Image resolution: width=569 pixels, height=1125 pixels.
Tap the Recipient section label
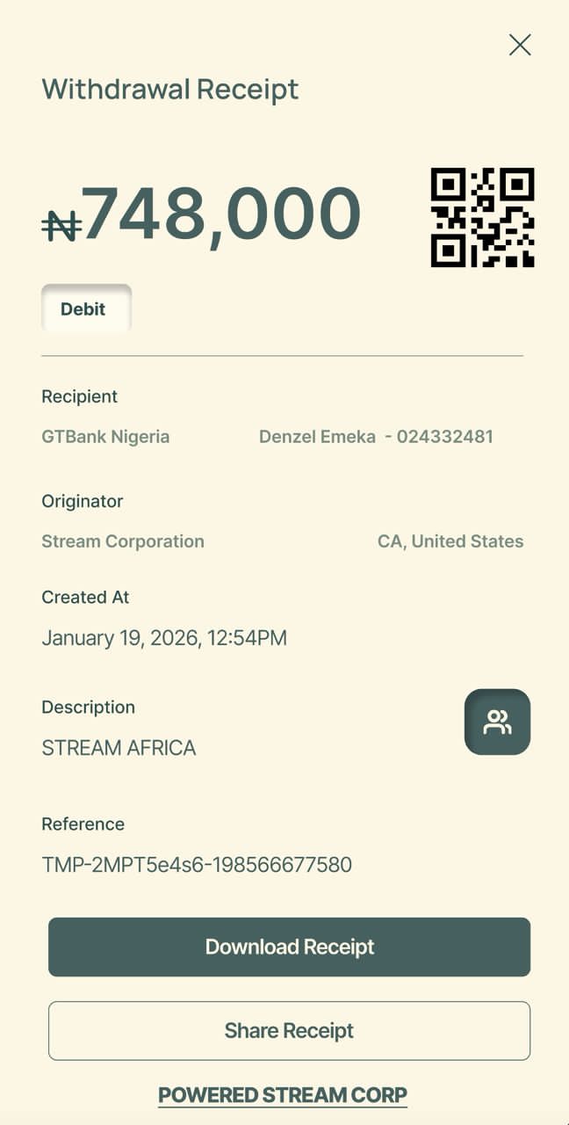tap(79, 396)
